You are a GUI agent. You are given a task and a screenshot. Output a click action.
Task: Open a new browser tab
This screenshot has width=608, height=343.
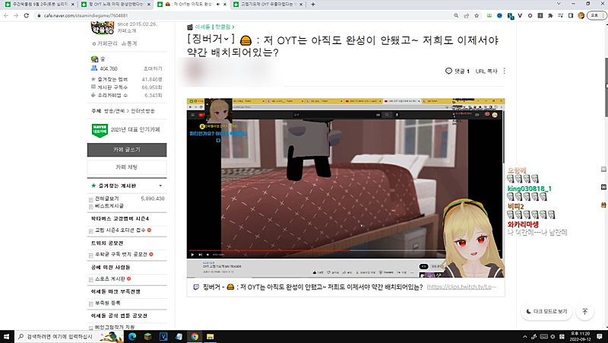pyautogui.click(x=313, y=5)
